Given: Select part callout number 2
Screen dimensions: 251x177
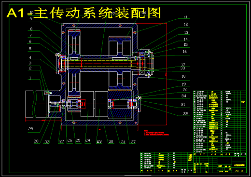Looking at the screenshot, I should tap(30, 68).
